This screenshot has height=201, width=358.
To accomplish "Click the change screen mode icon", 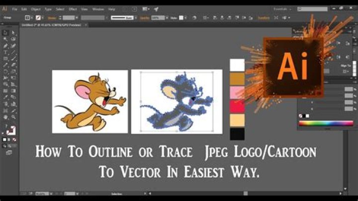I will coord(9,153).
